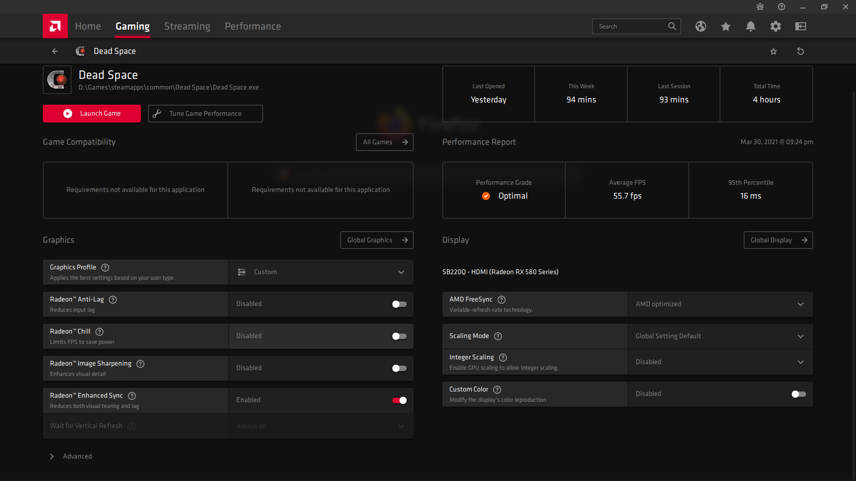Expand the Advanced graphics section
The height and width of the screenshot is (481, 856).
71,457
